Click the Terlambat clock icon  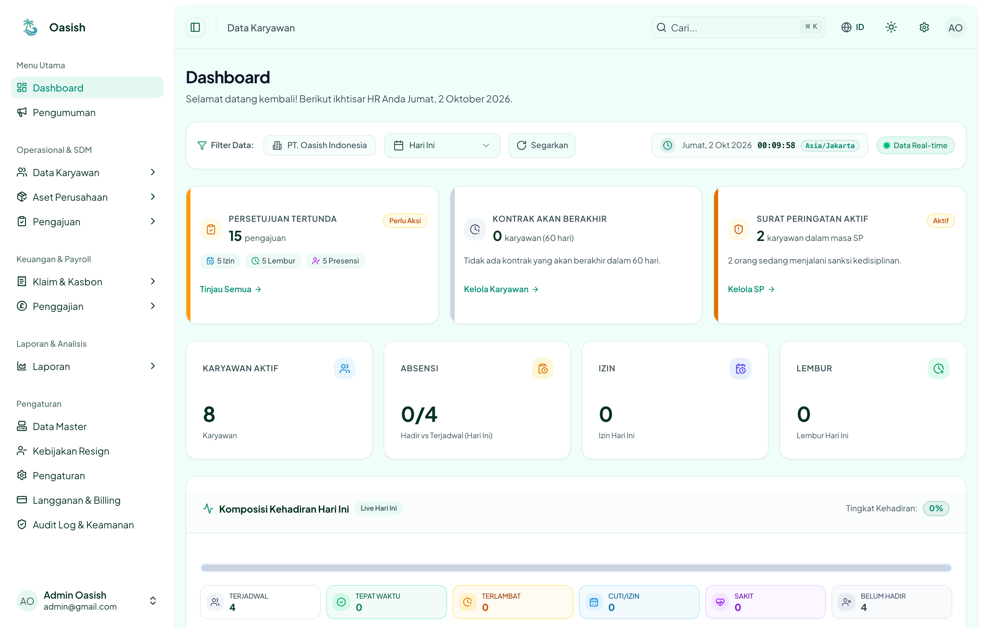click(x=467, y=602)
